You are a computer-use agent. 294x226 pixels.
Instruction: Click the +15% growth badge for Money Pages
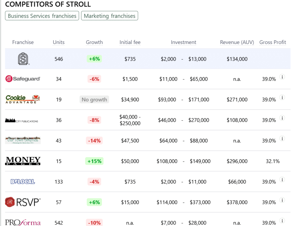click(94, 161)
